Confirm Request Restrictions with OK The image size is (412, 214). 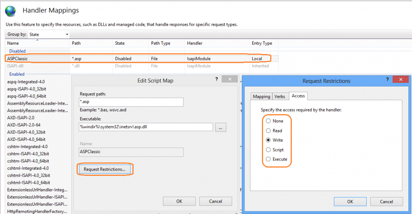[x=350, y=202]
